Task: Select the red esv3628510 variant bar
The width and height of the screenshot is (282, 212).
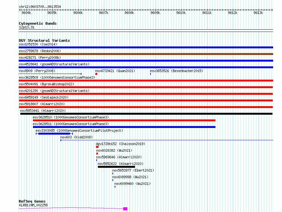Action: 124,120
